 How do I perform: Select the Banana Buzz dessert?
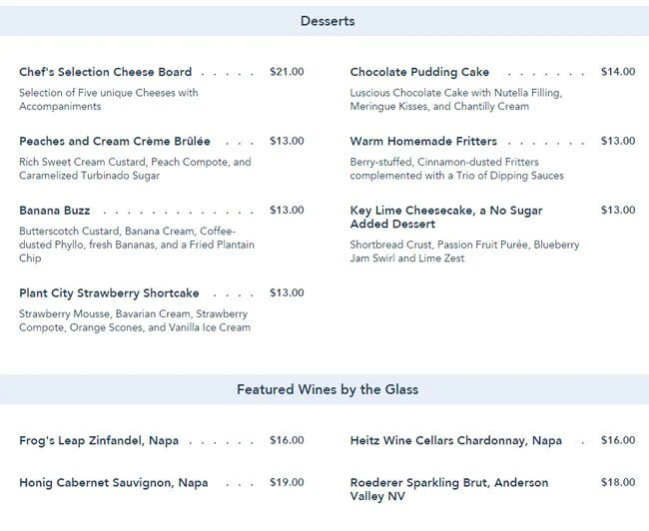tap(54, 211)
